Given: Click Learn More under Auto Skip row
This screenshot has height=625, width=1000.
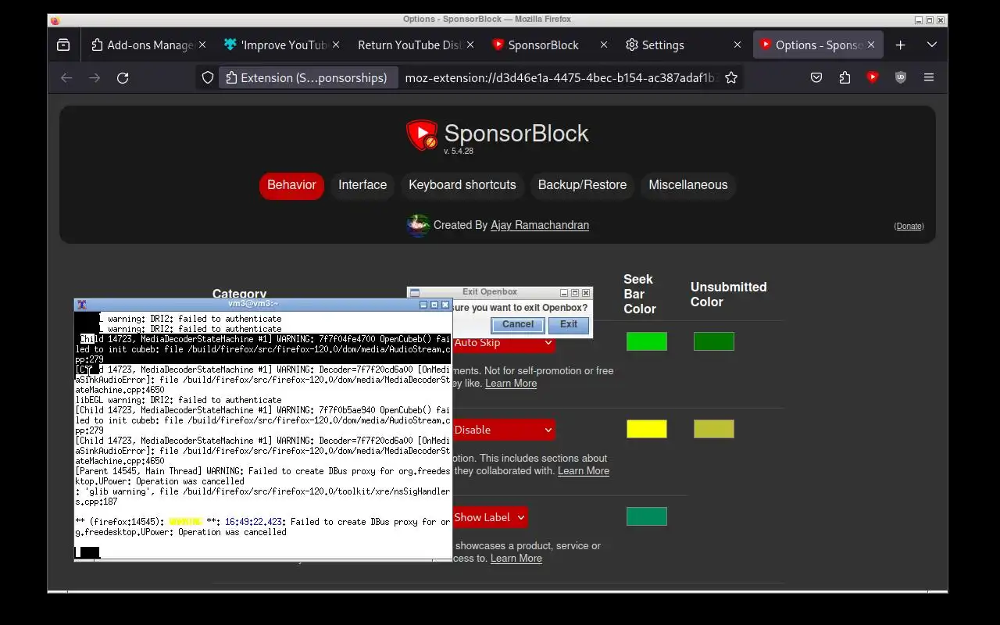Looking at the screenshot, I should (511, 384).
